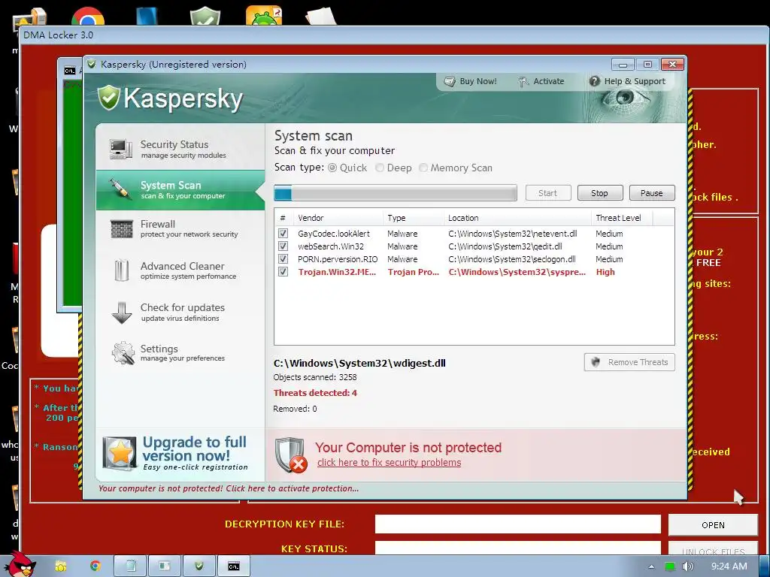Click DMA Locker decryption key file field
The width and height of the screenshot is (770, 577).
point(517,524)
